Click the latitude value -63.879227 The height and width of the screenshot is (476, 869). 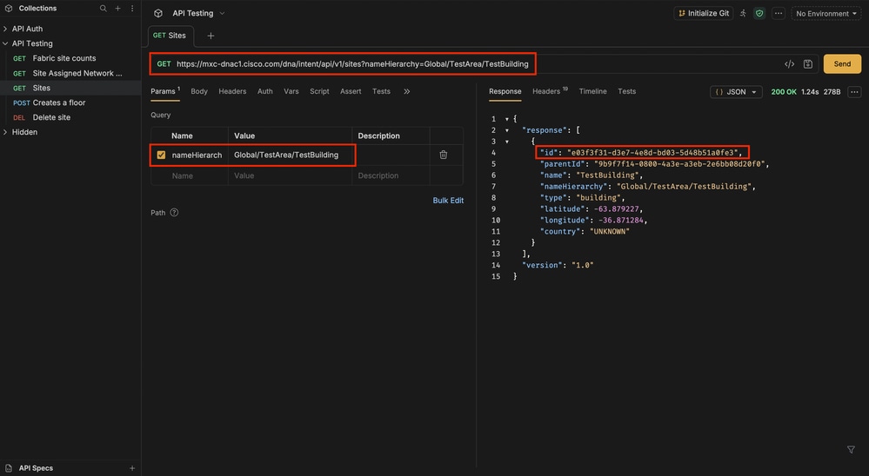pyautogui.click(x=616, y=209)
